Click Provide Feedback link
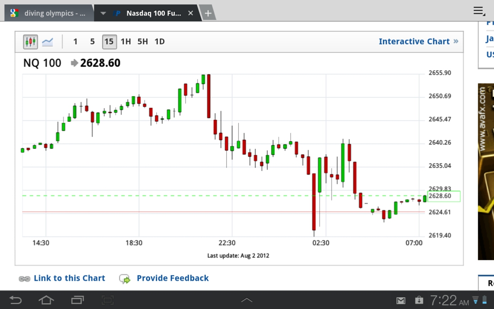Viewport: 494px width, 309px height. (173, 278)
